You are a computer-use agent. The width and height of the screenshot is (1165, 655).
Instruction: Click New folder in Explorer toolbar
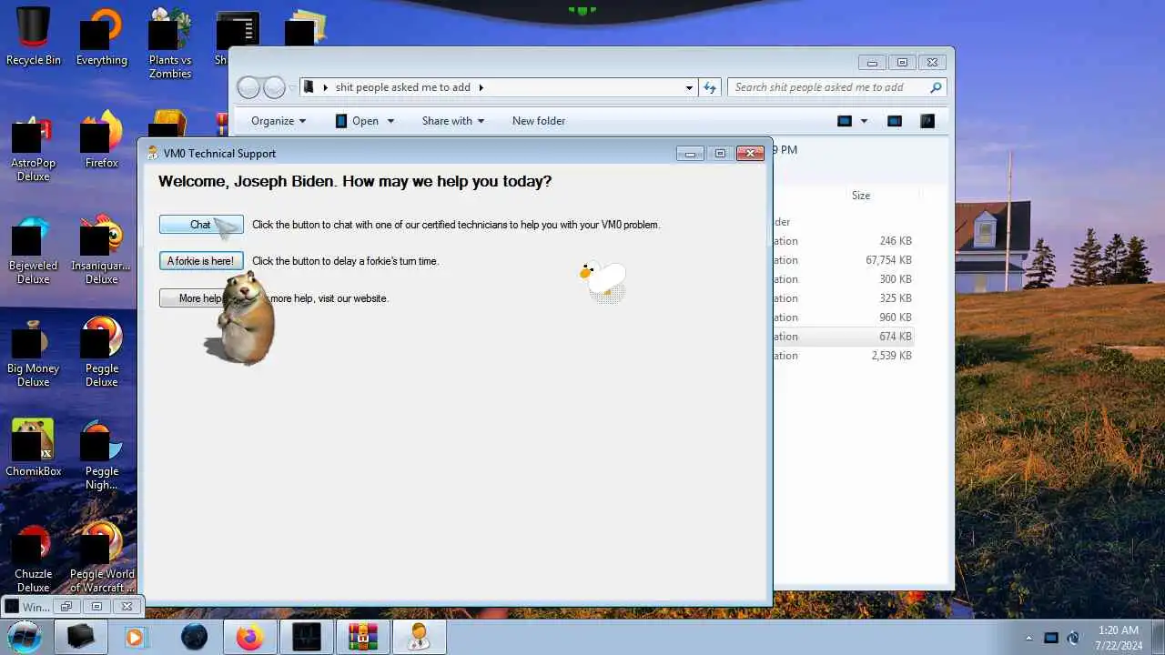click(539, 121)
